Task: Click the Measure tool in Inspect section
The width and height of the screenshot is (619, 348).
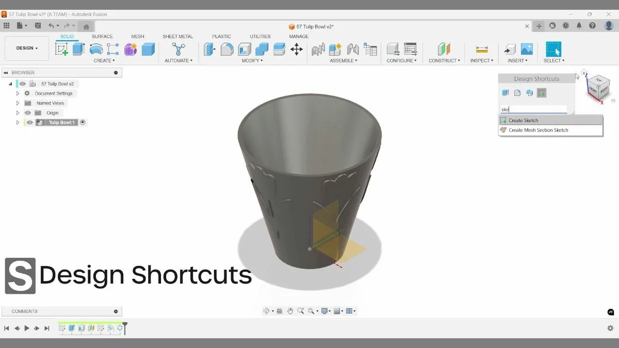Action: 481,49
